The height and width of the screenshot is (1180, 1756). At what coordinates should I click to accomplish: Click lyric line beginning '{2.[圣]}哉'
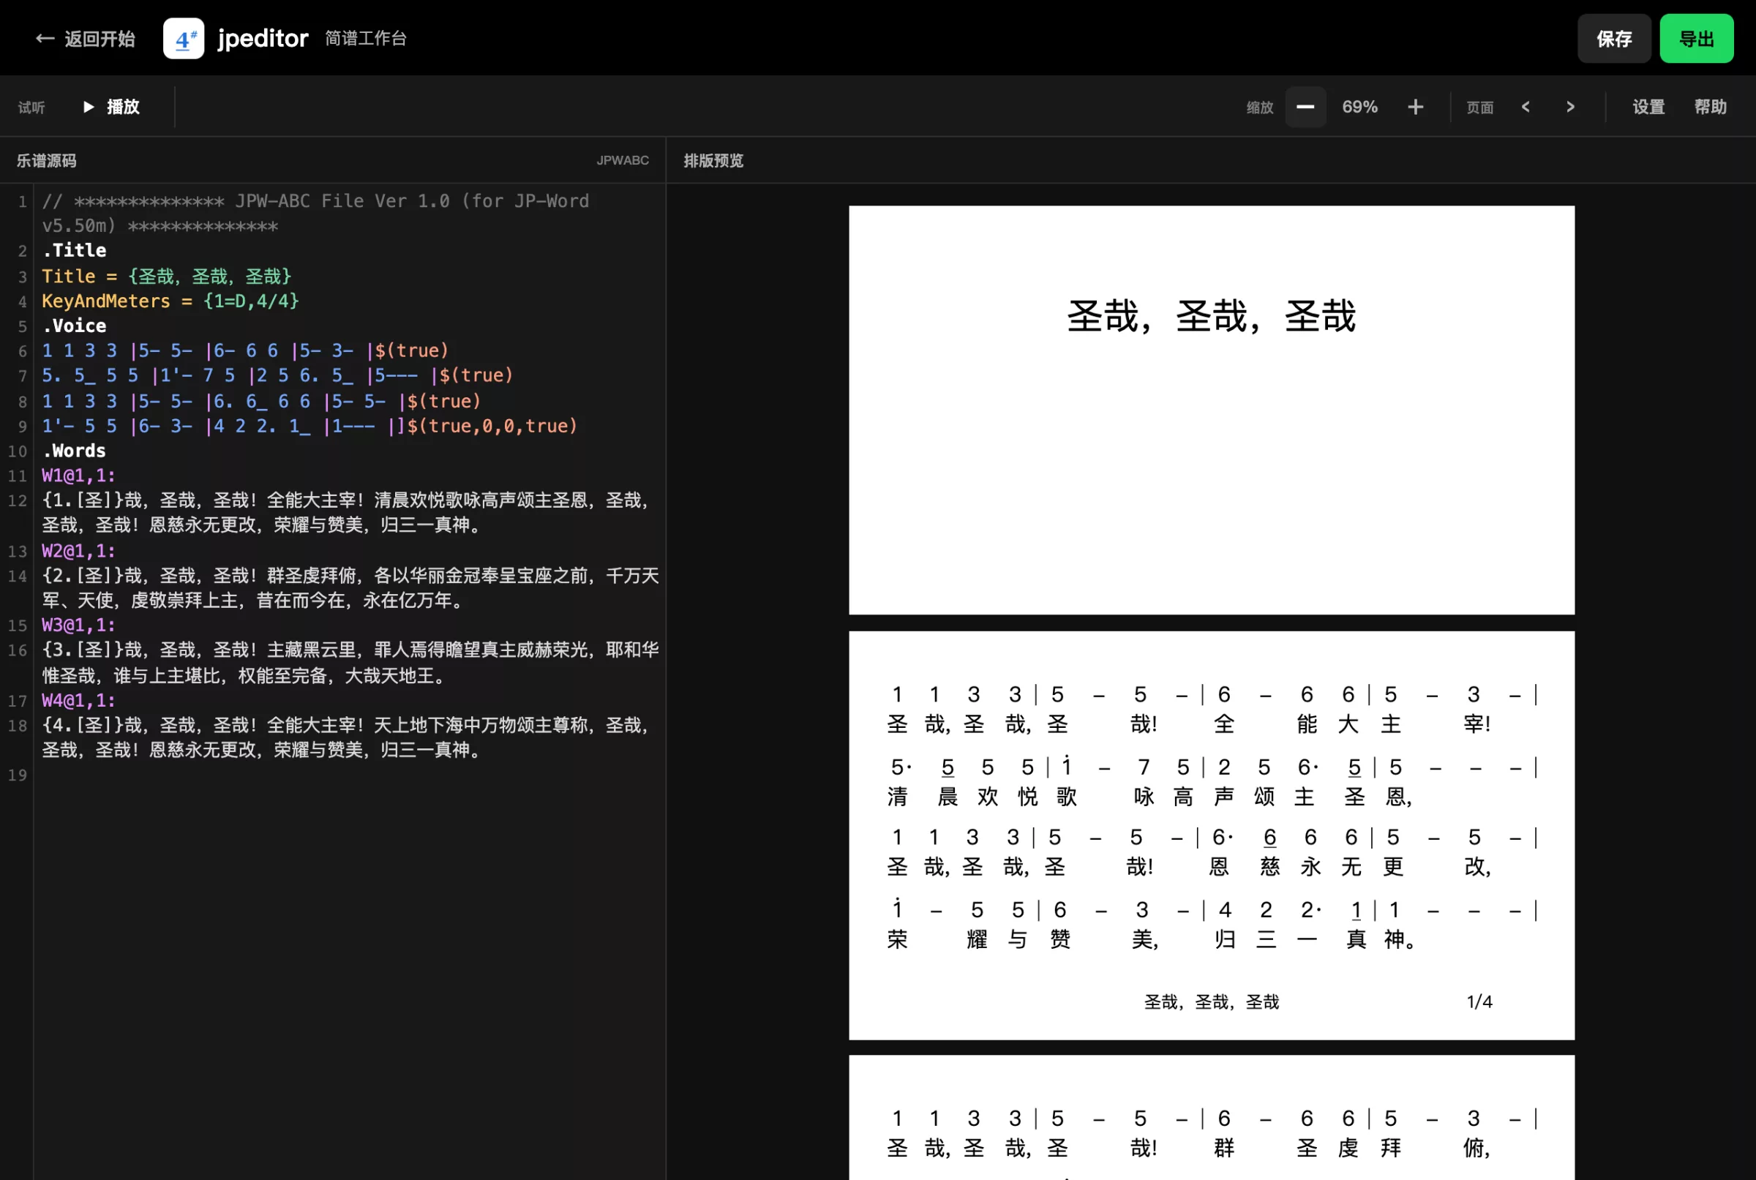(x=350, y=587)
